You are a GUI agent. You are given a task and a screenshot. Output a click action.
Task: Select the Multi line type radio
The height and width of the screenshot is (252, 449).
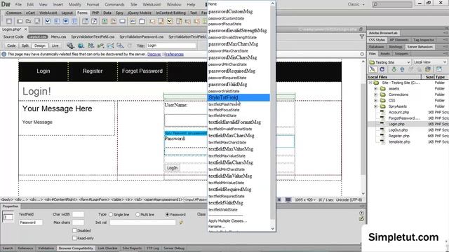tap(138, 214)
